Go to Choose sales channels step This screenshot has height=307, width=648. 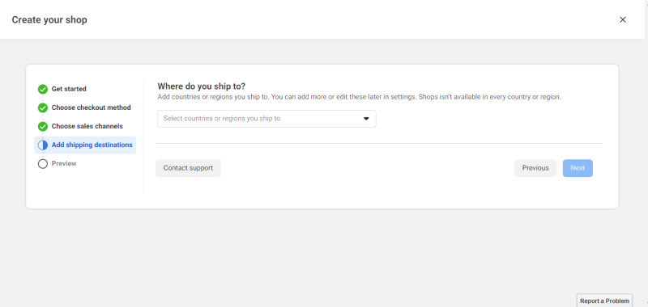pos(87,126)
